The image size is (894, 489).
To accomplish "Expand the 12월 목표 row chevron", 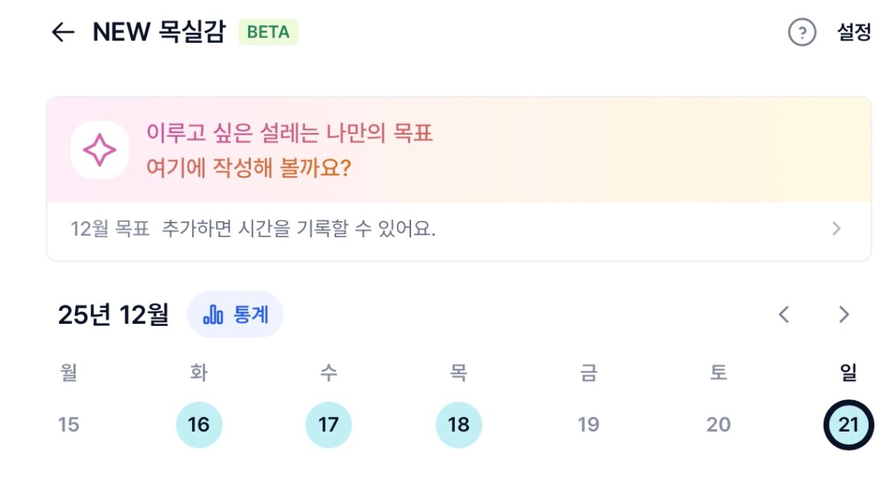I will [837, 229].
